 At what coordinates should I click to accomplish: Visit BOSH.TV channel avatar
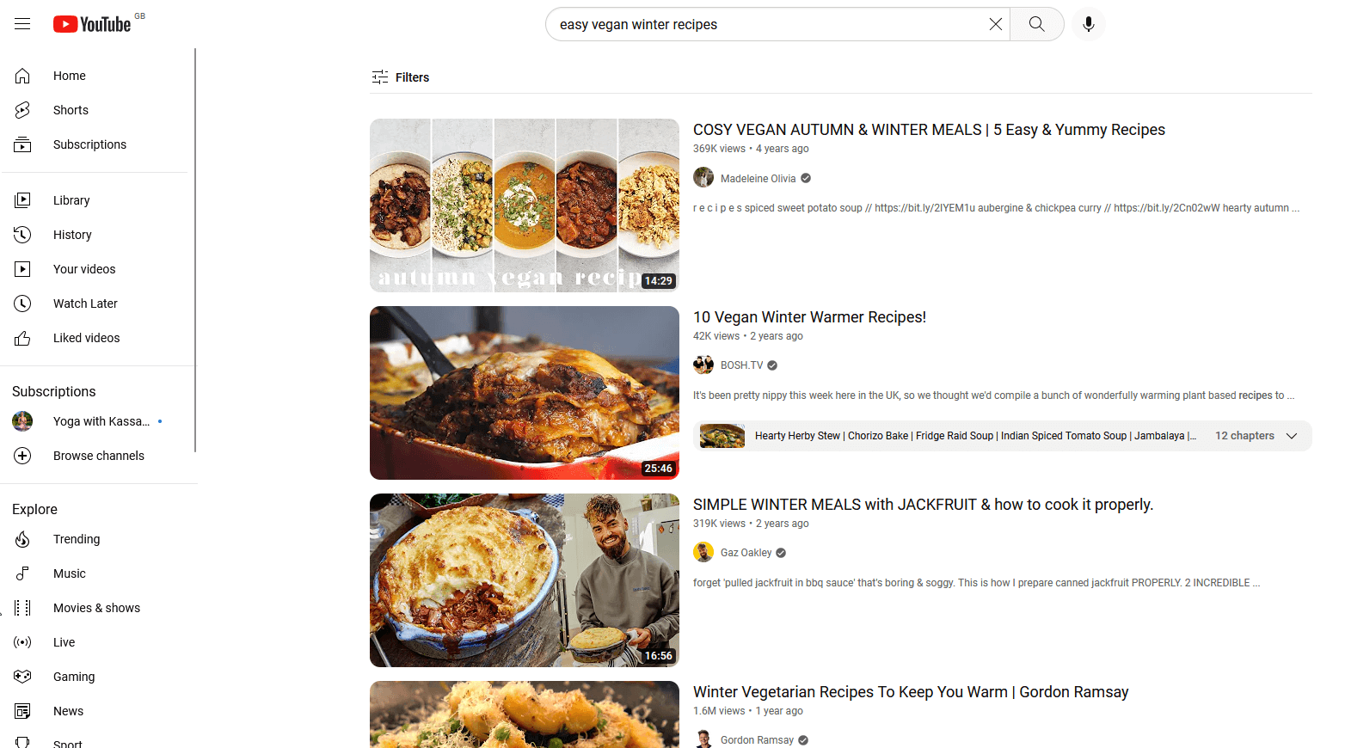[x=703, y=365]
